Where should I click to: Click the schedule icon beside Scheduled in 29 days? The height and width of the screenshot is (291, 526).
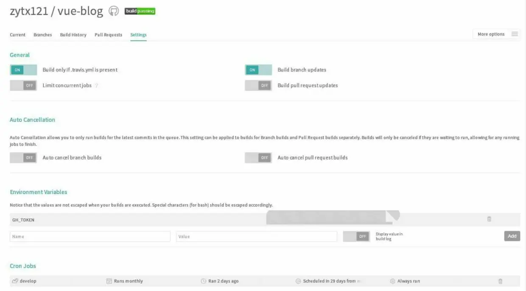pyautogui.click(x=298, y=281)
